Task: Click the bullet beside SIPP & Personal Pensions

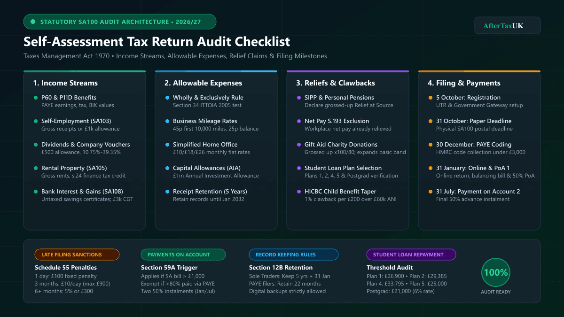Action: coord(299,98)
